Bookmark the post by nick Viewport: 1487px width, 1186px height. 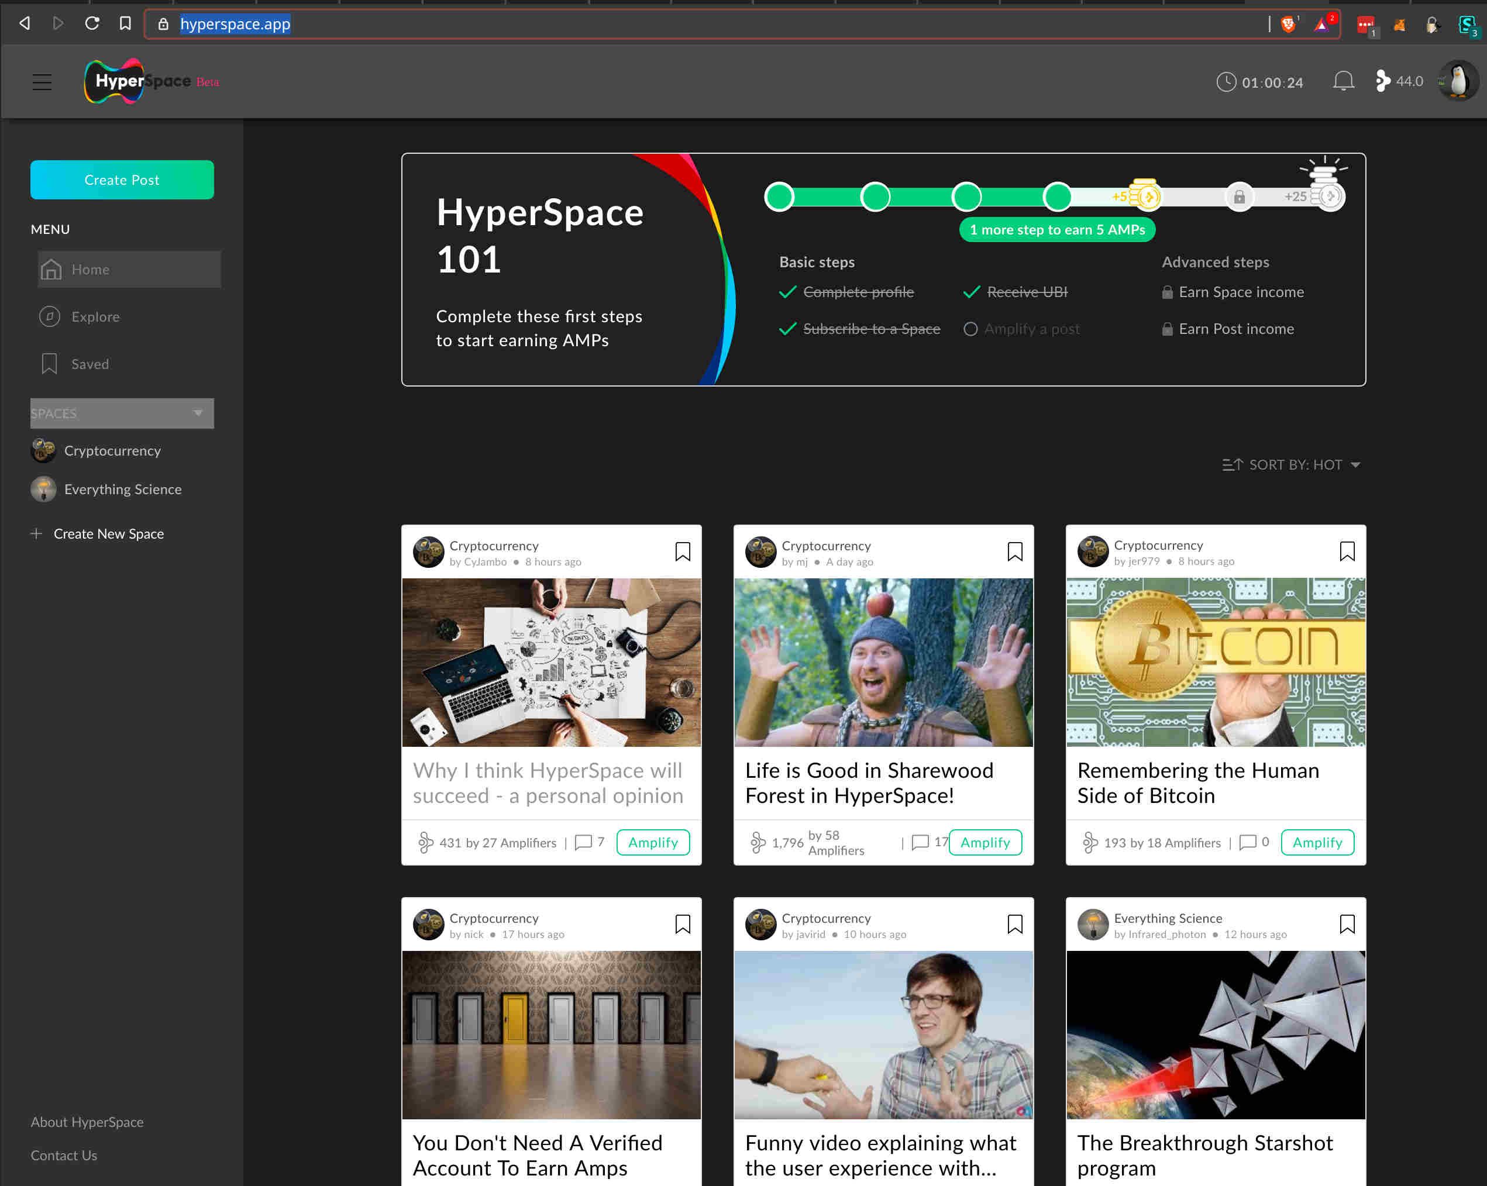point(682,924)
